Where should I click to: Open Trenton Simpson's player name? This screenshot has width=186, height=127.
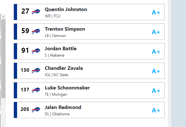click(x=65, y=29)
